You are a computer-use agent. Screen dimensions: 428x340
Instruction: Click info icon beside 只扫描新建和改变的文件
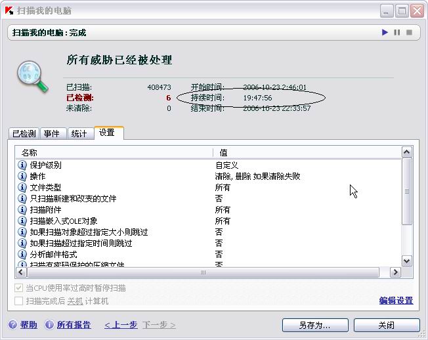pos(22,198)
